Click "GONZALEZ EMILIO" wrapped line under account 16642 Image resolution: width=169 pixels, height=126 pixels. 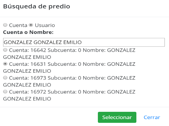[27, 57]
